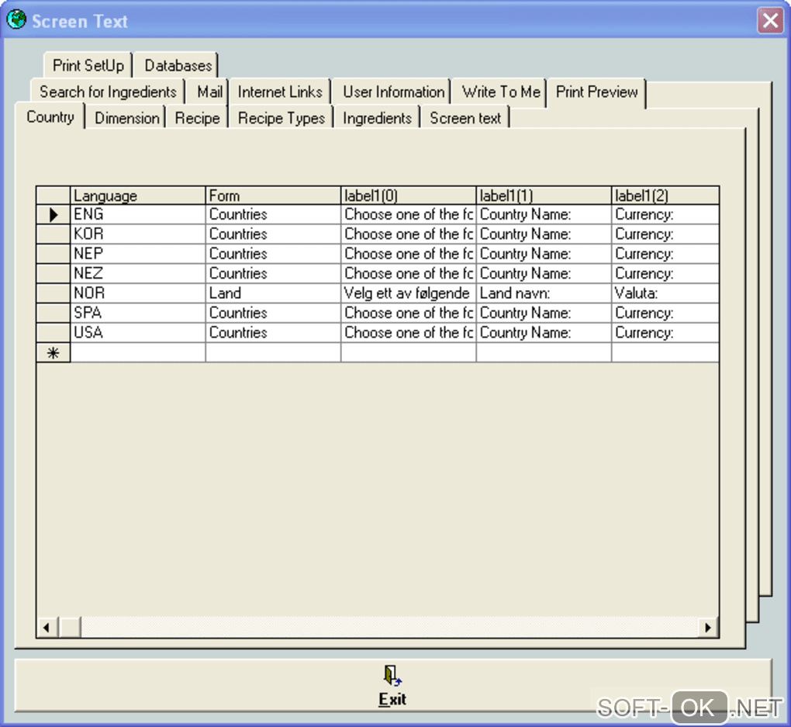Viewport: 791px width, 727px height.
Task: Open the Print SetUp tab
Action: [88, 65]
